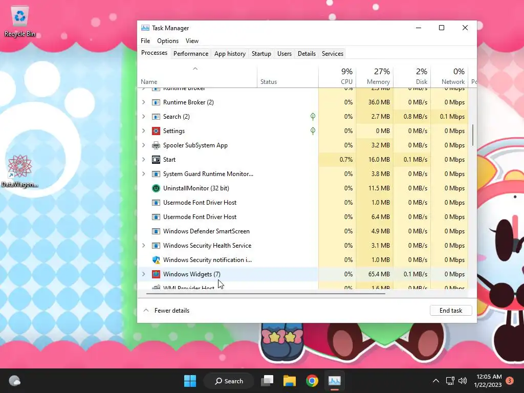Image resolution: width=524 pixels, height=393 pixels.
Task: Sort by the Memory column header
Action: (x=375, y=77)
